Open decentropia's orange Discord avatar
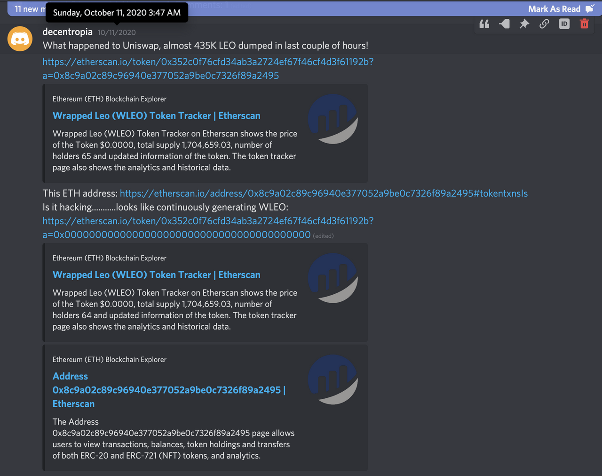 (20, 39)
